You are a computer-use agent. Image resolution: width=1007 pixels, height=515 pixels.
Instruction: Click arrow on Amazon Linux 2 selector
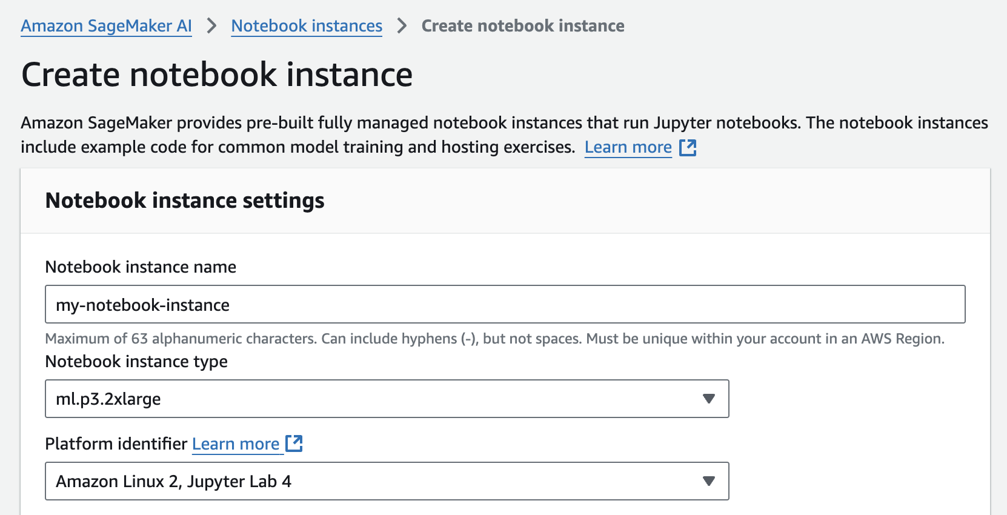[x=708, y=481]
